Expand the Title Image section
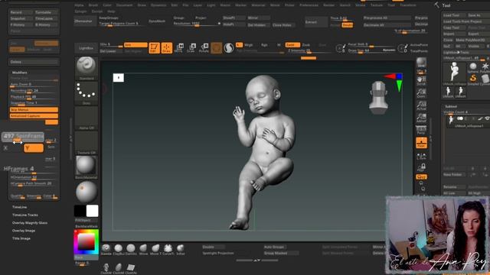This screenshot has width=490, height=275. 21,238
